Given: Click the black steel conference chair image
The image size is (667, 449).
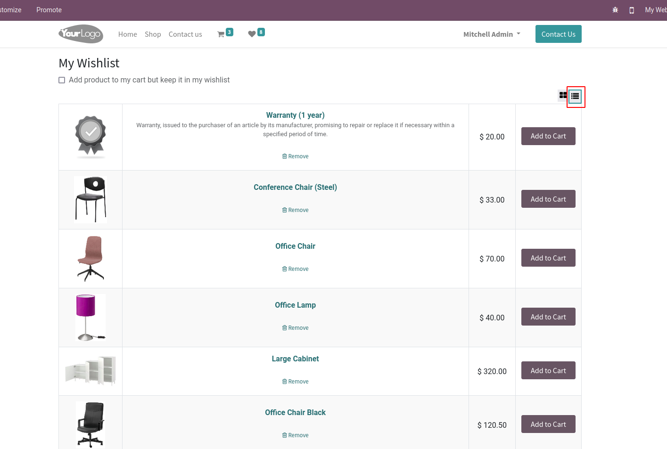Looking at the screenshot, I should 91,199.
